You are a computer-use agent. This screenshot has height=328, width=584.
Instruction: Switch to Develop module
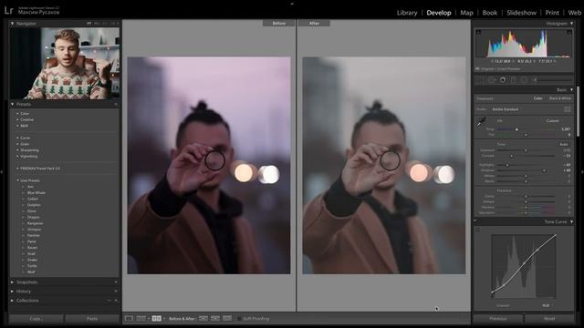coord(439,13)
